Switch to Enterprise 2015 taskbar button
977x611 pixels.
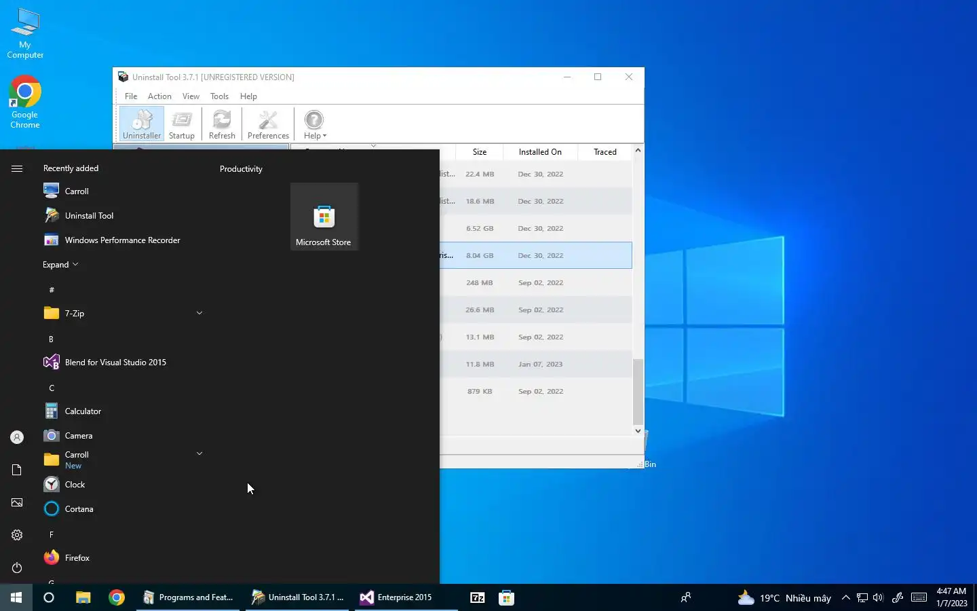(x=406, y=597)
